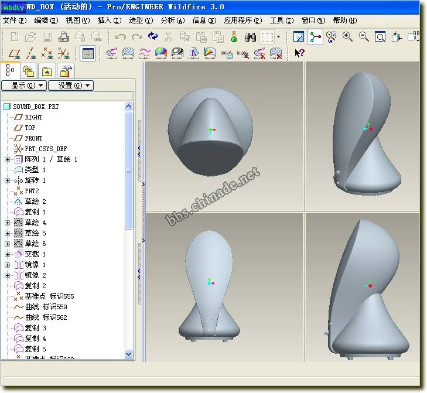Click the Print icon
Image resolution: width=427 pixels, height=393 pixels.
pyautogui.click(x=64, y=37)
